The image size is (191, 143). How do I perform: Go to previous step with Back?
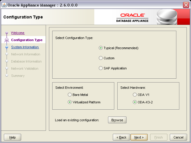click(x=121, y=137)
